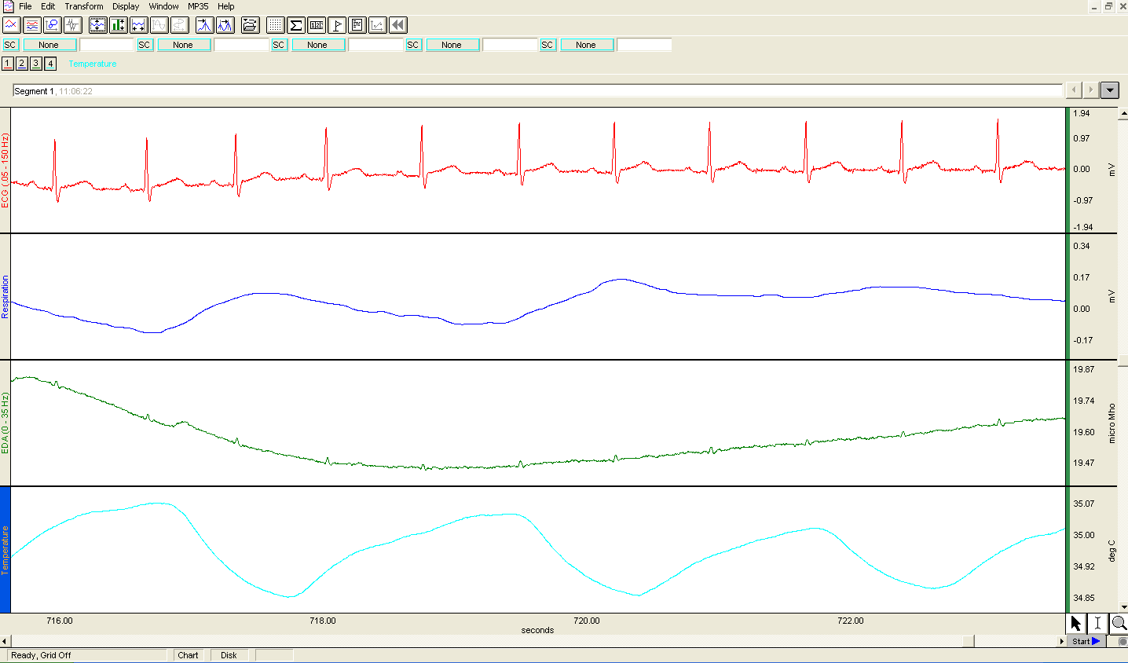The height and width of the screenshot is (663, 1128).
Task: Open first measurement SC channel selector
Action: coord(10,45)
